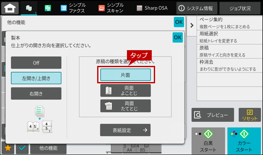Select 右開き binding direction
The image size is (263, 155).
pyautogui.click(x=36, y=94)
